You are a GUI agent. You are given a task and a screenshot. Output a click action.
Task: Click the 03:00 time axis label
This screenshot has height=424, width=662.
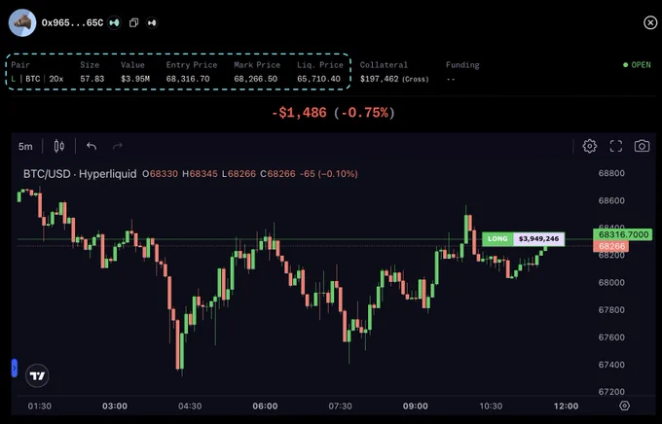click(115, 406)
